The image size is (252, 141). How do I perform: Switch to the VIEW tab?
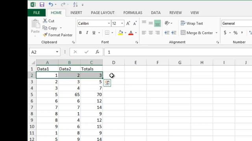click(195, 13)
